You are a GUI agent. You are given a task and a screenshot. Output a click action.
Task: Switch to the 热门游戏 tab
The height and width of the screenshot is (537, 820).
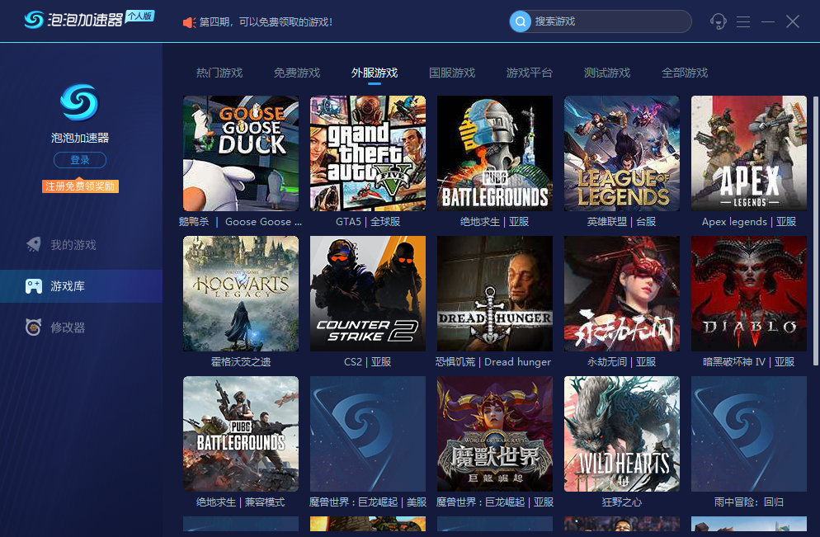click(x=219, y=73)
